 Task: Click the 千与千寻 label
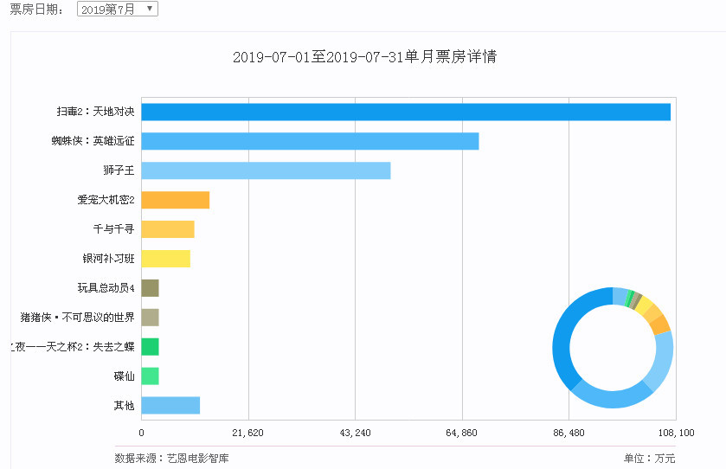[114, 228]
